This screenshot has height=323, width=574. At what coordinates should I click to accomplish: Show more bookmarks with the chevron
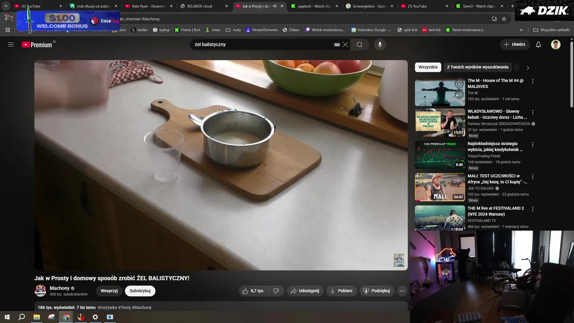tap(521, 30)
